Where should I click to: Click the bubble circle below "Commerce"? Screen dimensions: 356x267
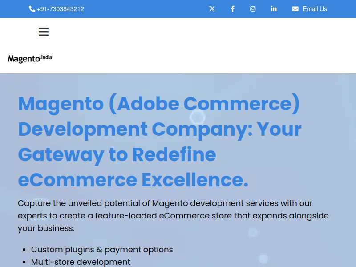198,117
